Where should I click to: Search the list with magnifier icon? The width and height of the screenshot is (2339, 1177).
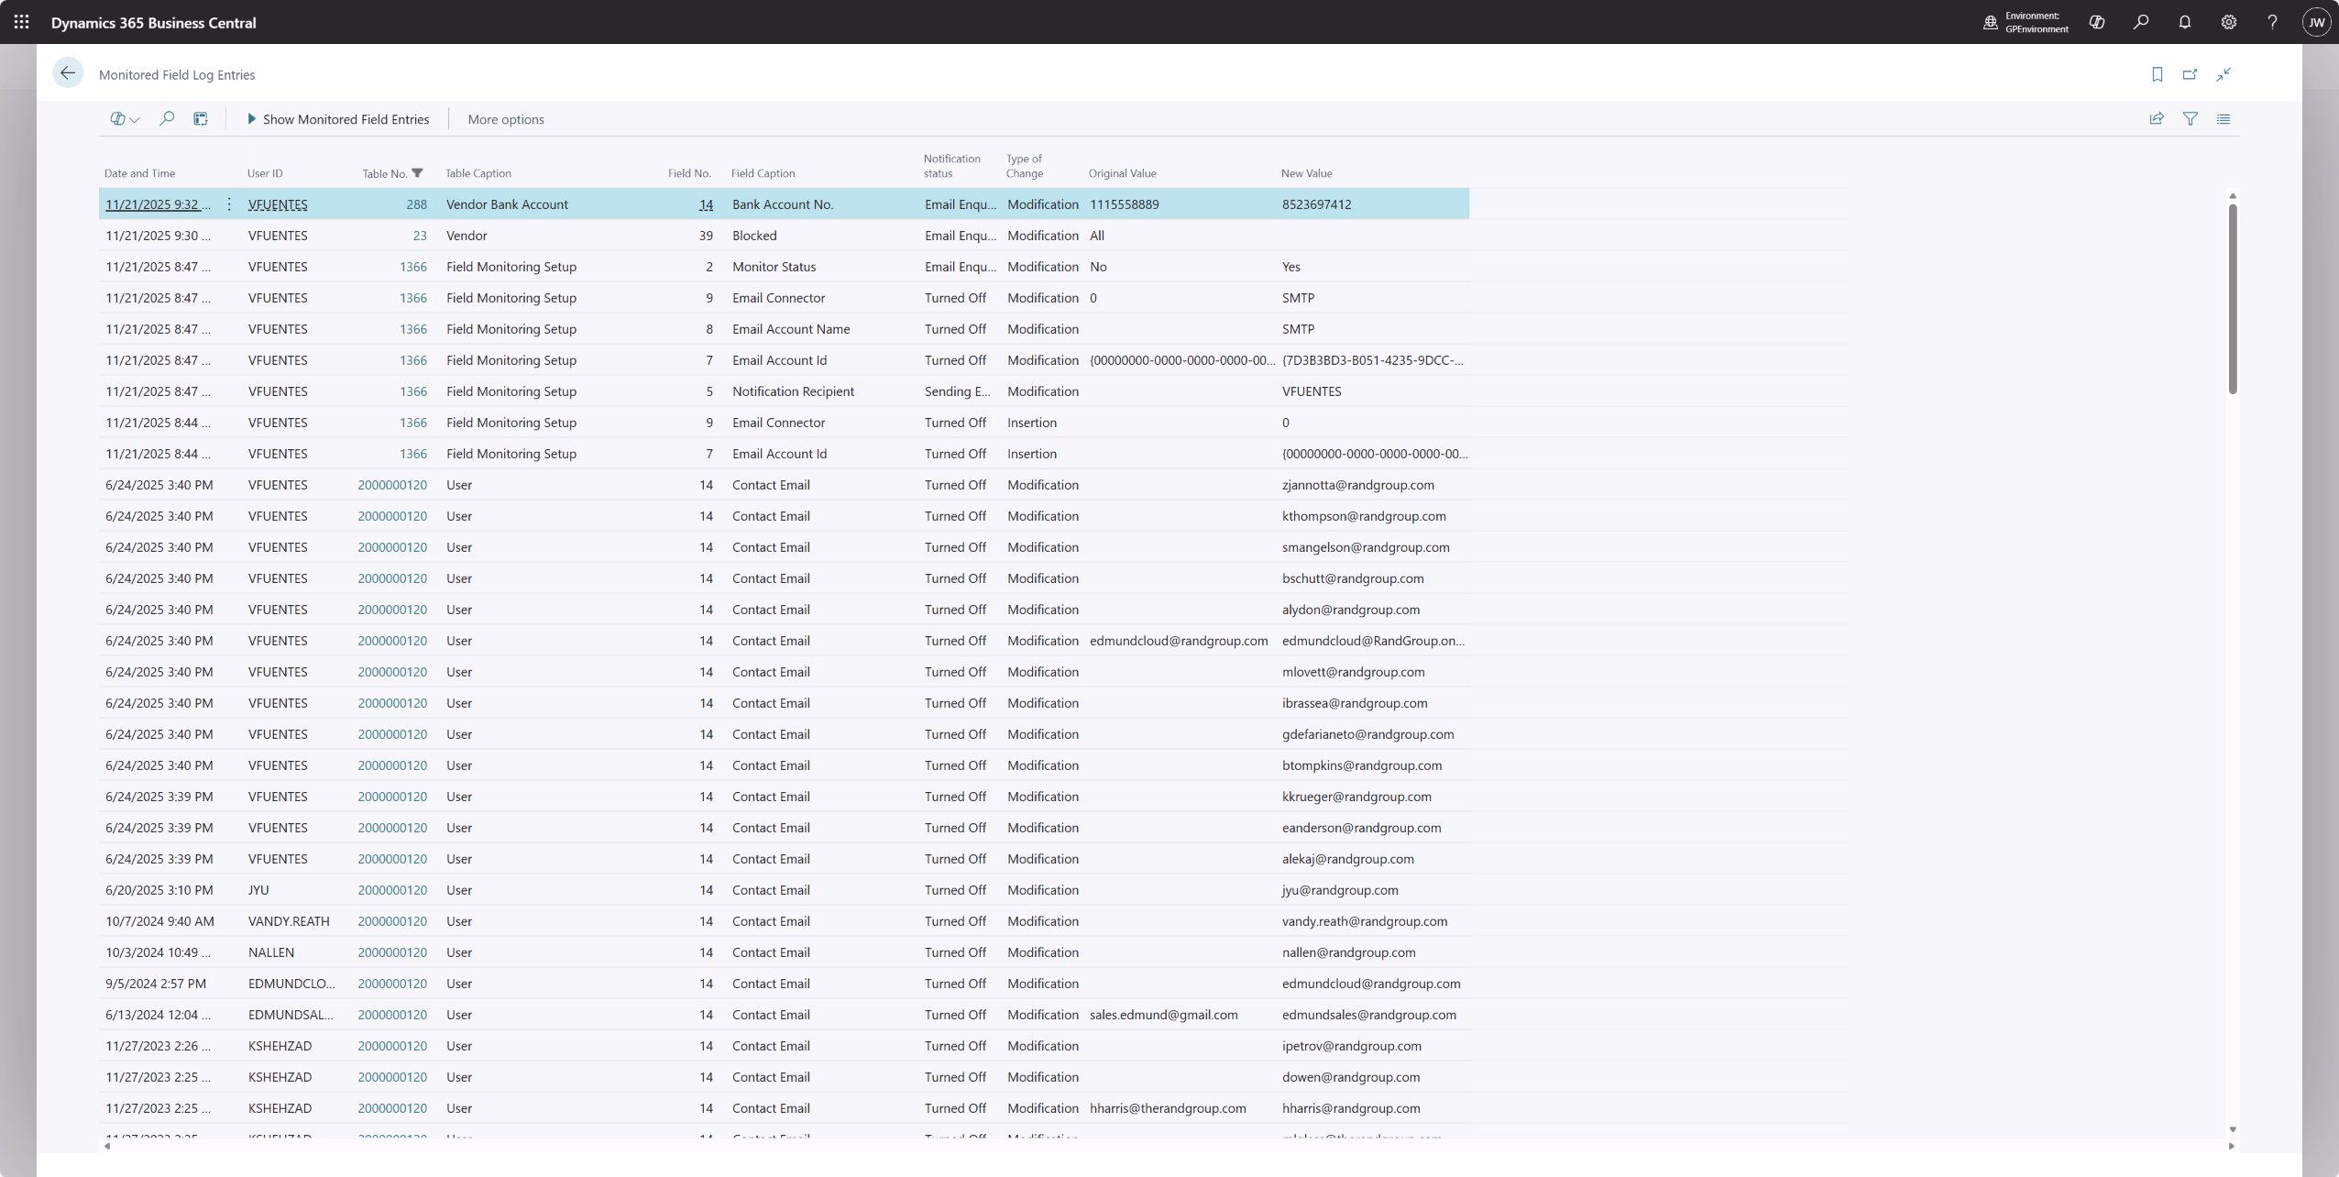coord(167,118)
